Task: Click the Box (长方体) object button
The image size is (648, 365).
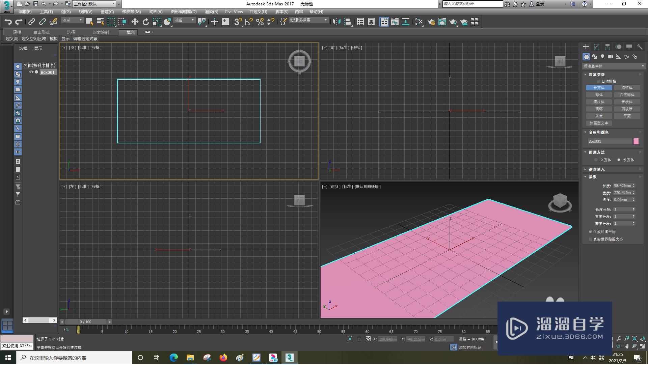Action: coord(599,88)
